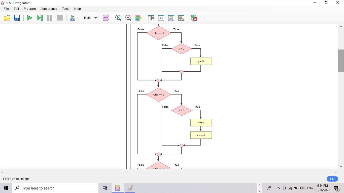Open the Action Center notifications icon

tap(336, 188)
